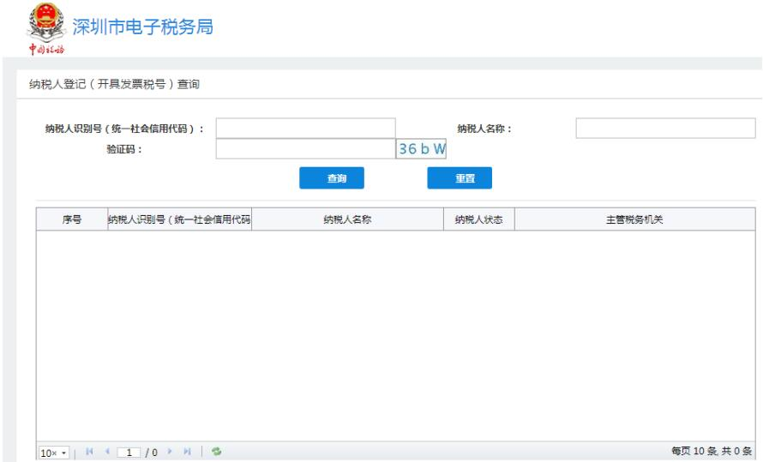Sort by 纳税人识别号 column header
The height and width of the screenshot is (462, 763).
coord(178,219)
